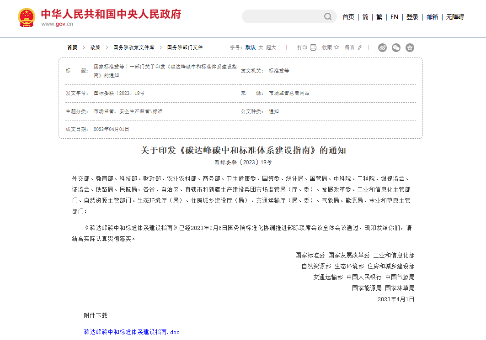
Task: Click the comment pencil icon
Action: 360,47
